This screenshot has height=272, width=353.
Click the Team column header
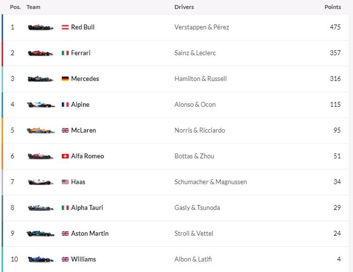pos(33,7)
